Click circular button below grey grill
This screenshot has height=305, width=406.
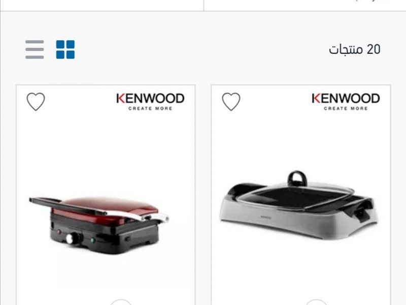tap(316, 302)
